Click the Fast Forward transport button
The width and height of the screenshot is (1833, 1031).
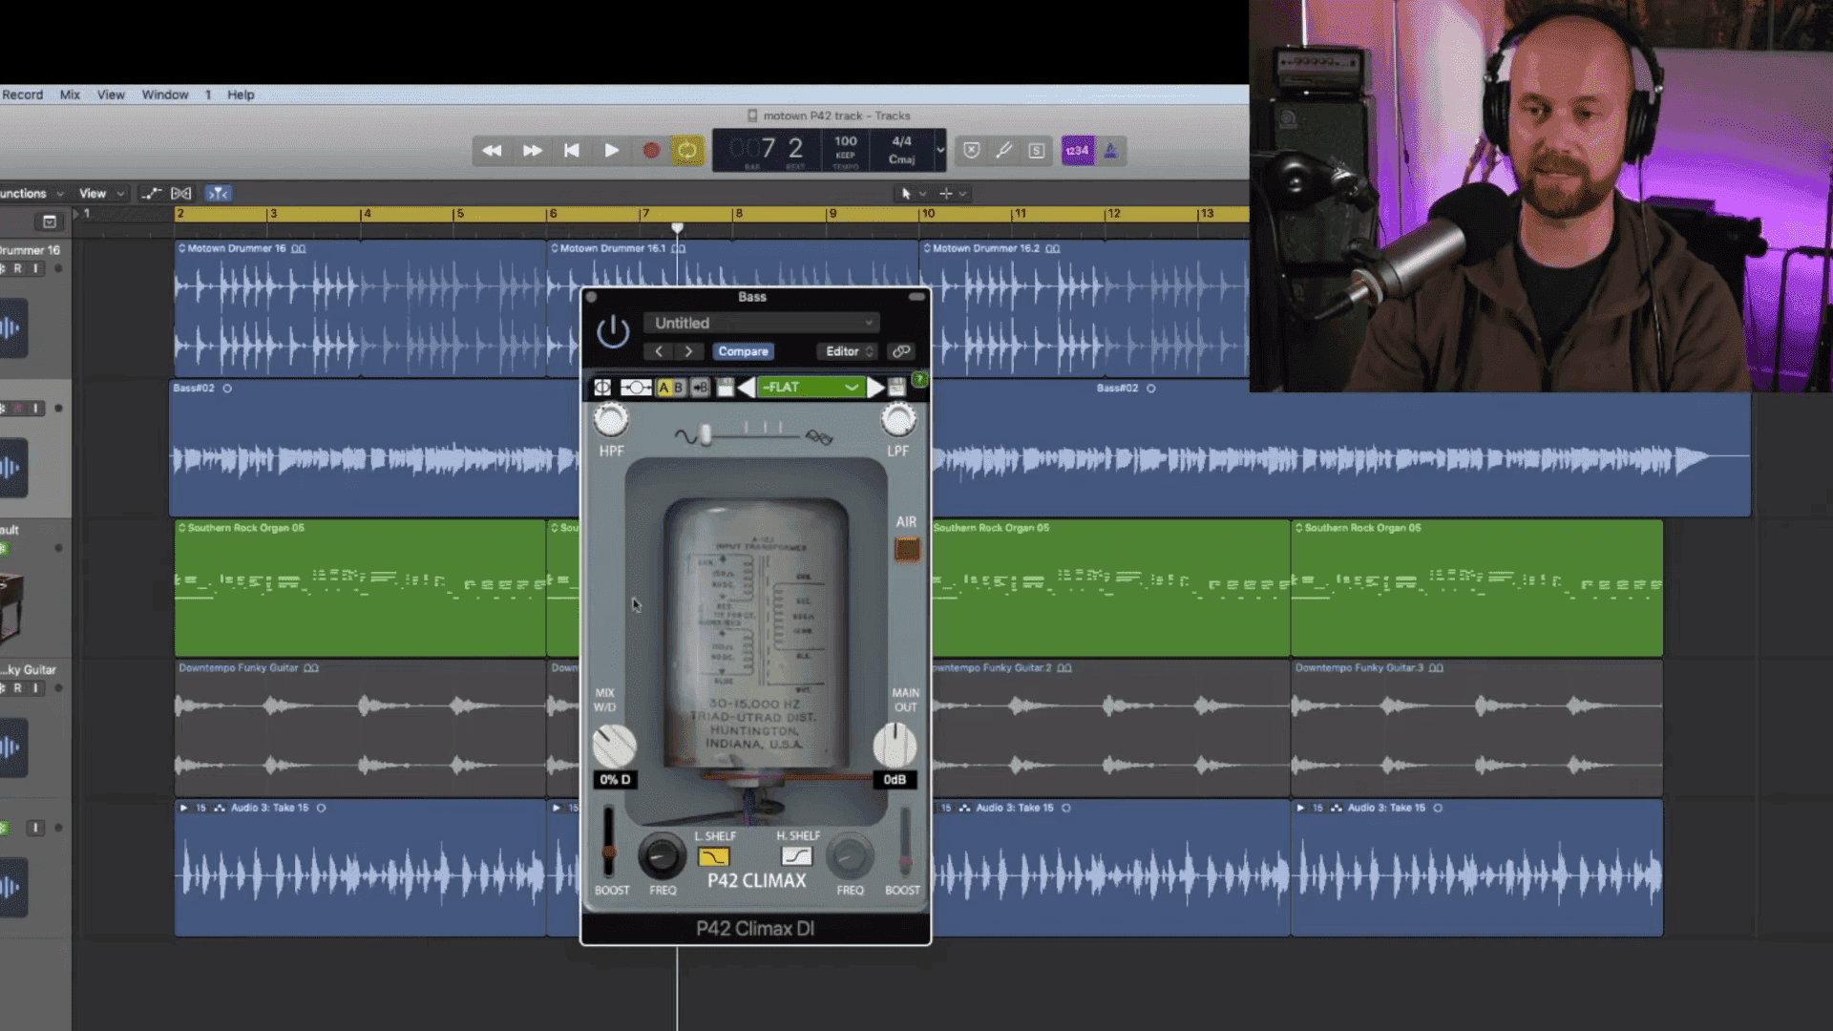pos(532,151)
